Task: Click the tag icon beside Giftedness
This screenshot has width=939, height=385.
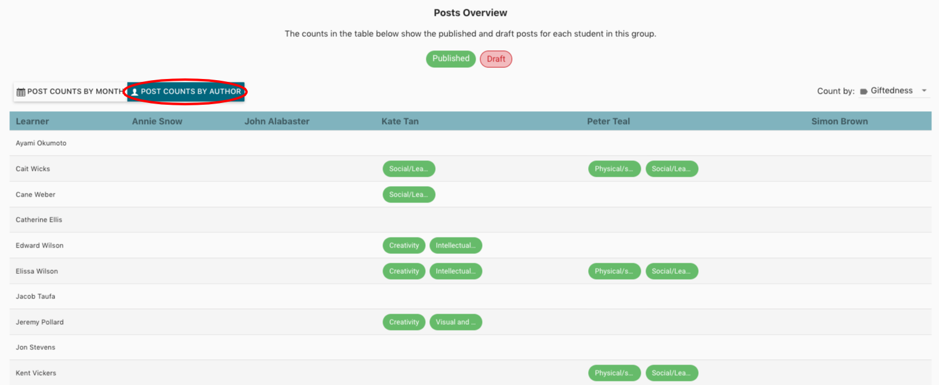Action: (x=863, y=91)
